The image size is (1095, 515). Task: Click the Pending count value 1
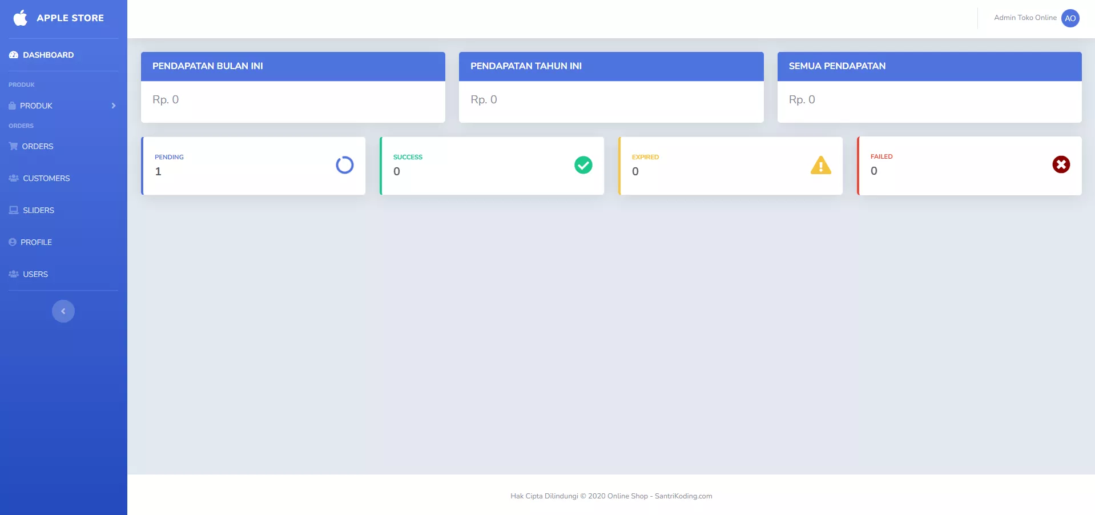(158, 171)
